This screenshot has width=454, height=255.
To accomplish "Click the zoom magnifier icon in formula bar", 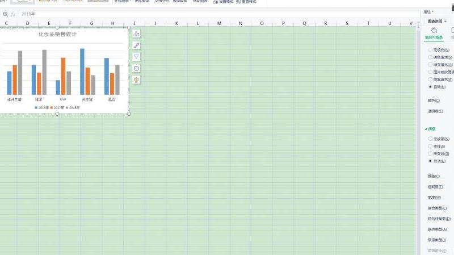I will pos(6,14).
